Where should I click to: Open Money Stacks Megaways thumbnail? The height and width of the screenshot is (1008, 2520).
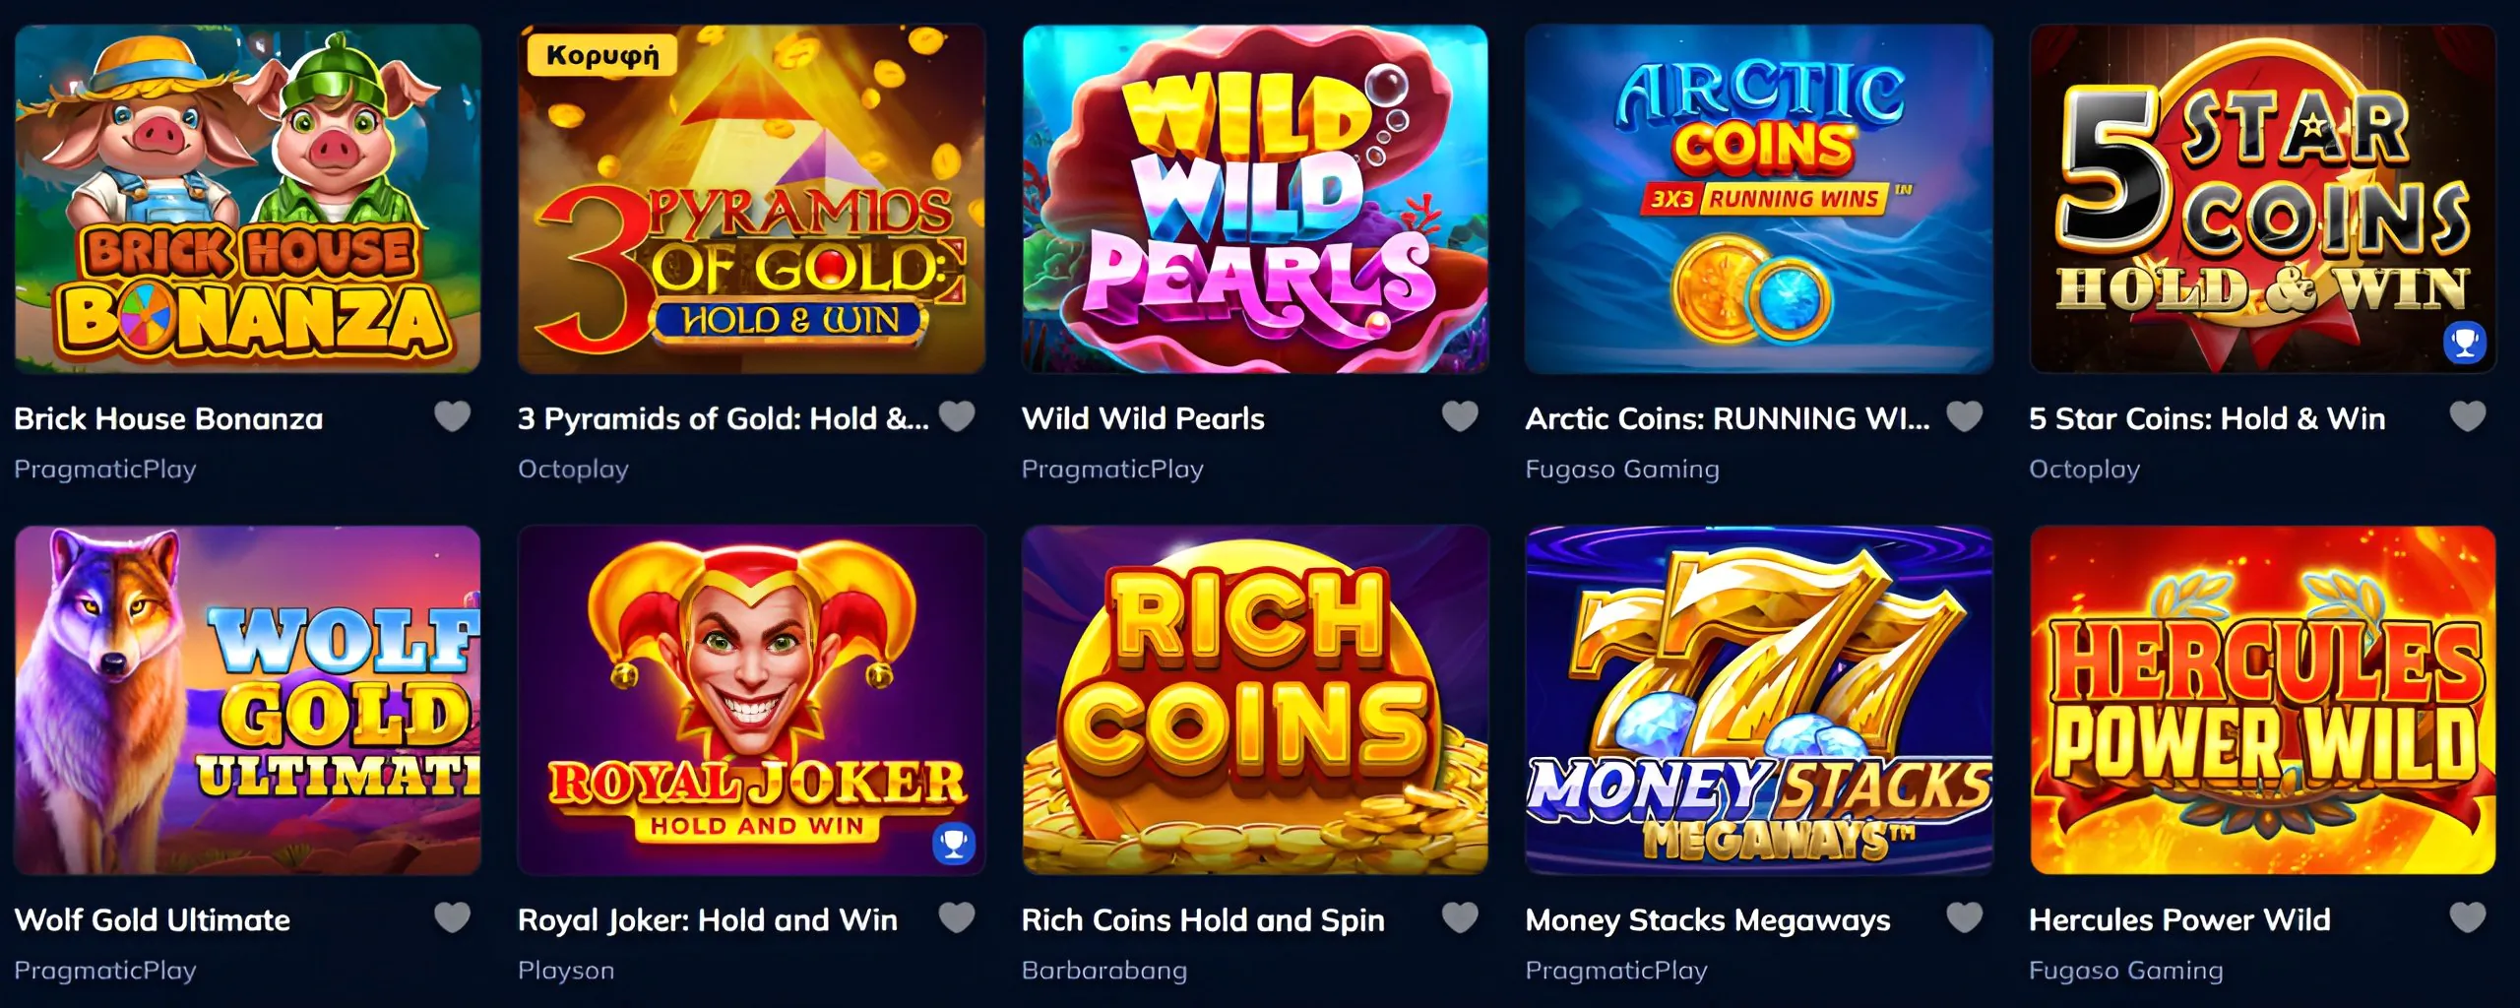1759,700
